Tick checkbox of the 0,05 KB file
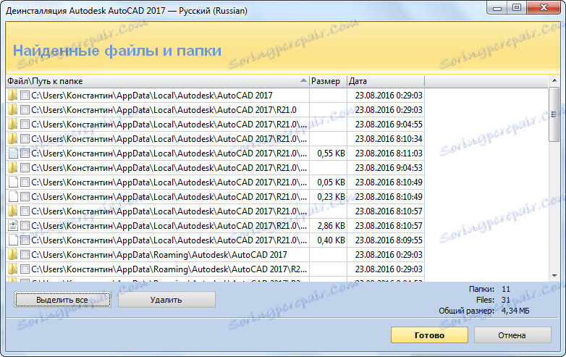 point(25,182)
